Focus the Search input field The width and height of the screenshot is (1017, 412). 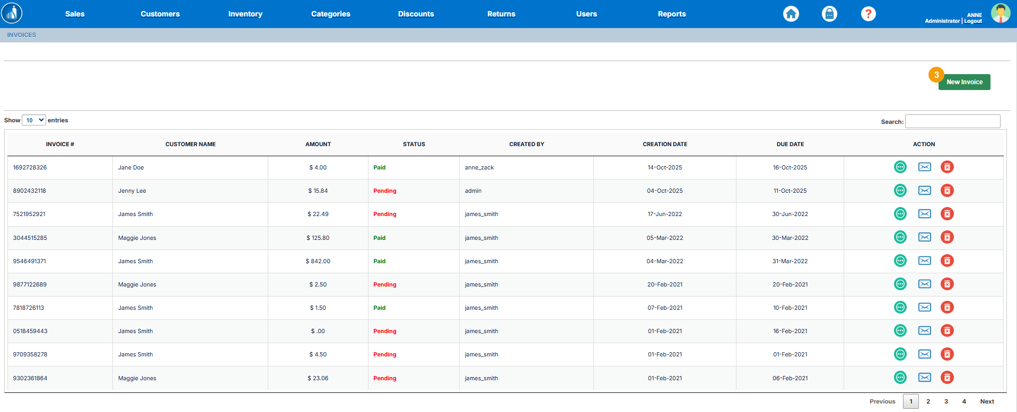click(952, 121)
